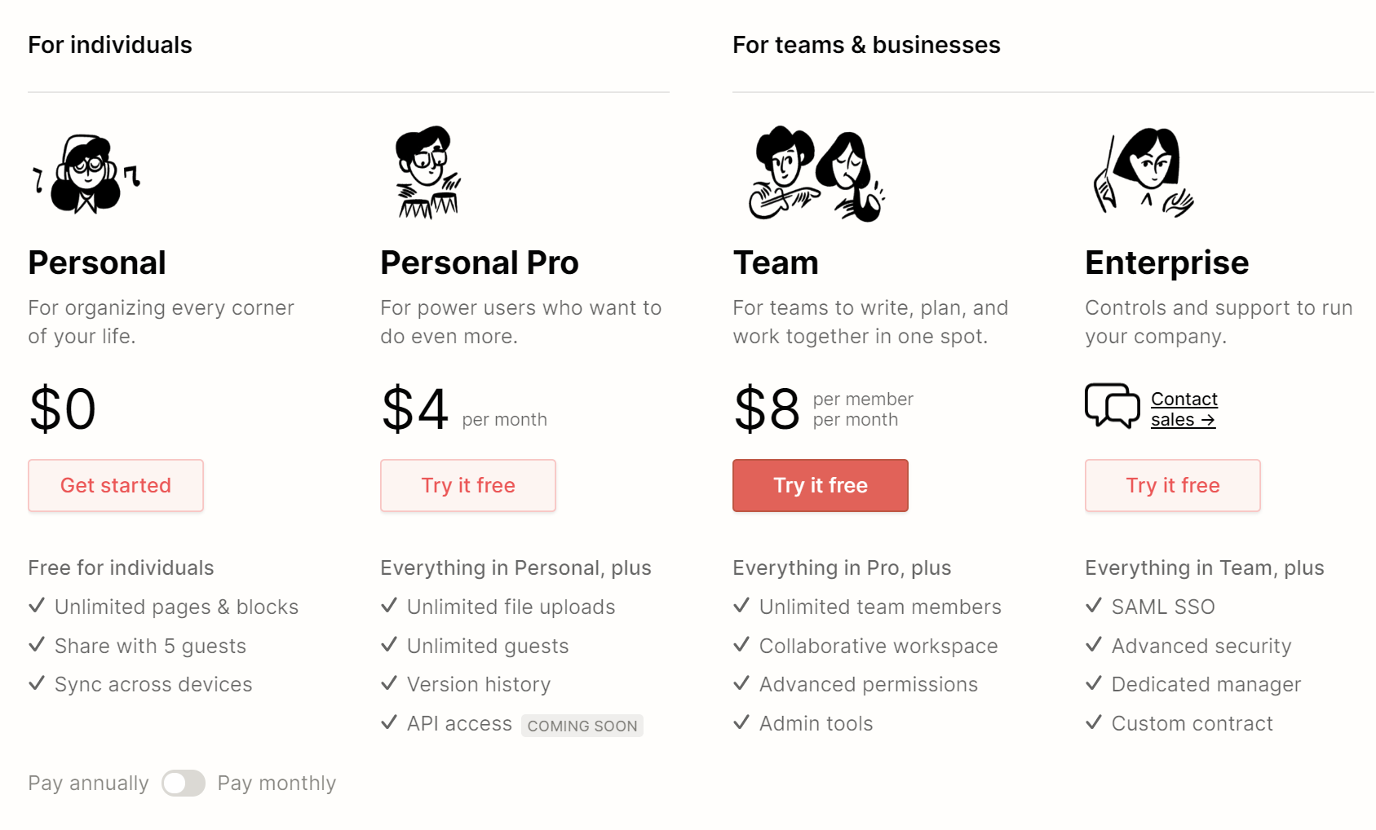Click the red Try it free Team button
This screenshot has height=830, width=1376.
821,486
